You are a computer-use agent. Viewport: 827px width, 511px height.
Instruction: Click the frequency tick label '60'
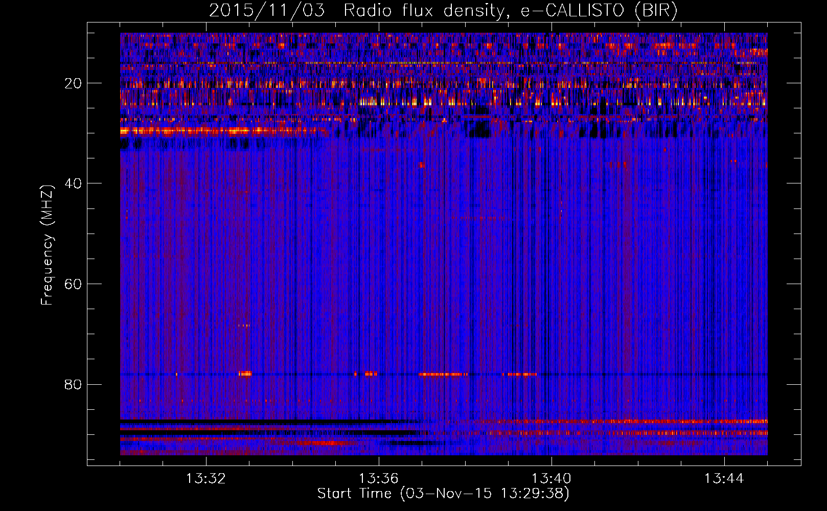(x=74, y=284)
